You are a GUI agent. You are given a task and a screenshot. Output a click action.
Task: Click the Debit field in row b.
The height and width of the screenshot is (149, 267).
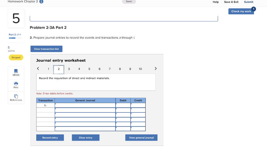pos(123,105)
